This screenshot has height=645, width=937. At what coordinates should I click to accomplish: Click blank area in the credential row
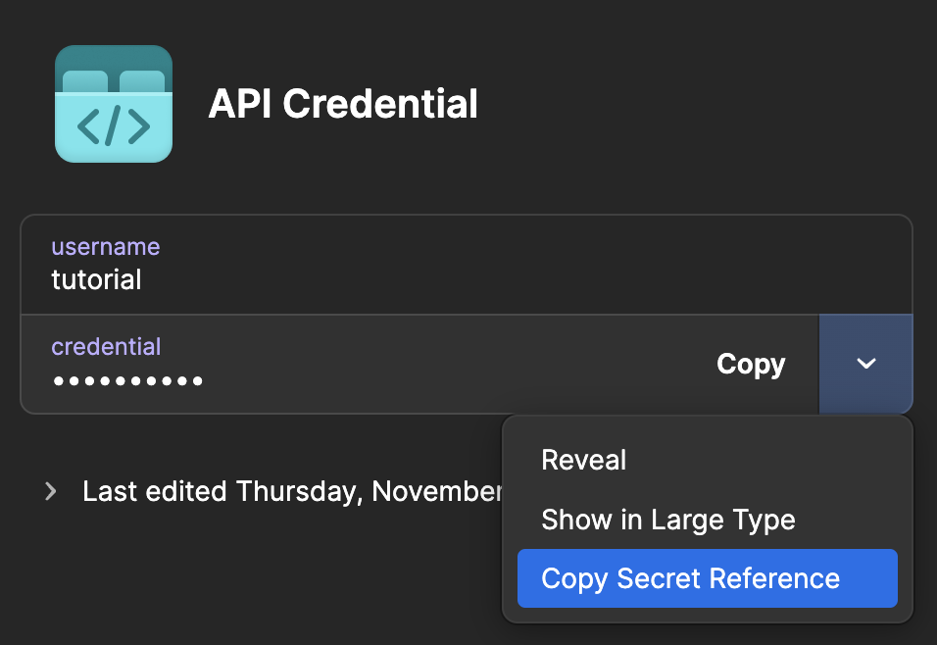click(448, 364)
